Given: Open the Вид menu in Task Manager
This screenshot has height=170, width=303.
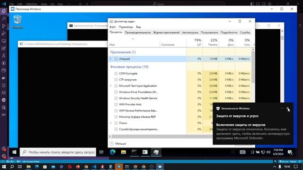Looking at the screenshot, I should coord(138,27).
